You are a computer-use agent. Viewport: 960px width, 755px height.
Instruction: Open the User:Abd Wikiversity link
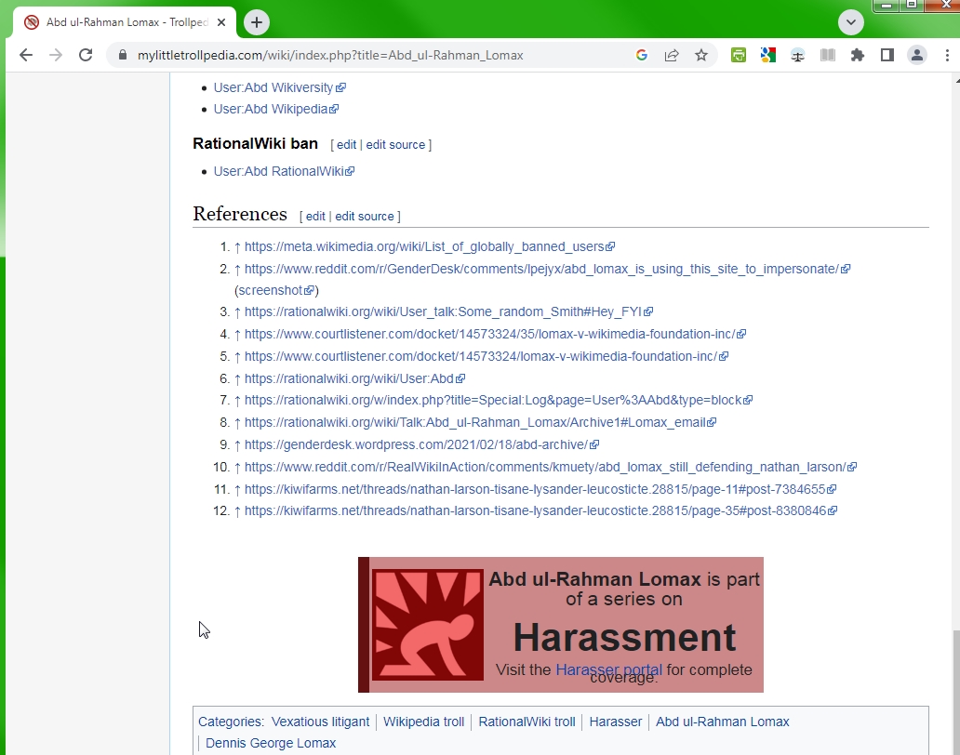coord(279,87)
